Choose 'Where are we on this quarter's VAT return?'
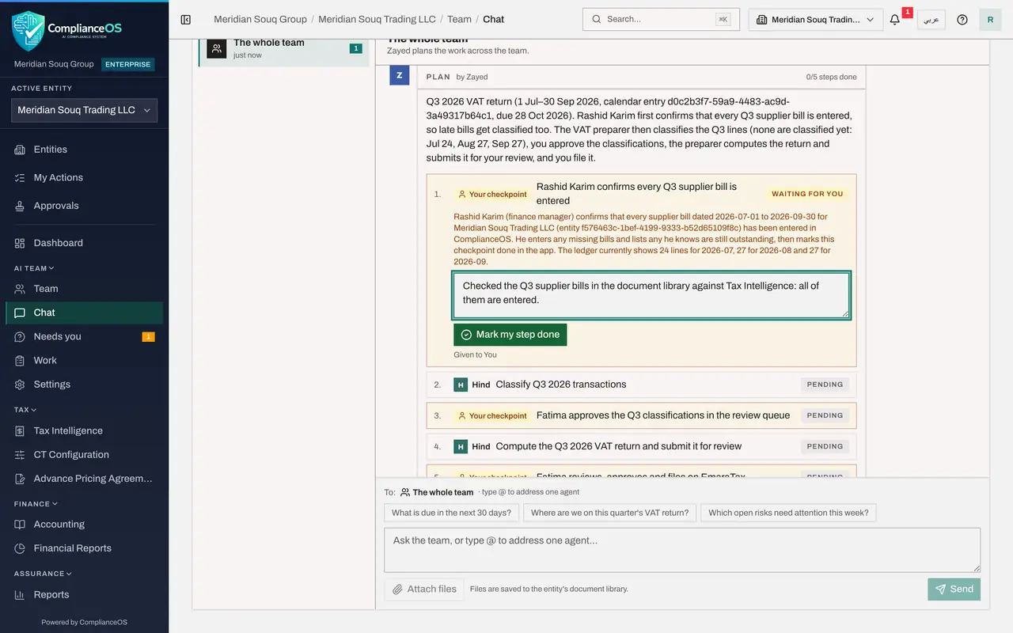This screenshot has height=633, width=1013. [610, 513]
